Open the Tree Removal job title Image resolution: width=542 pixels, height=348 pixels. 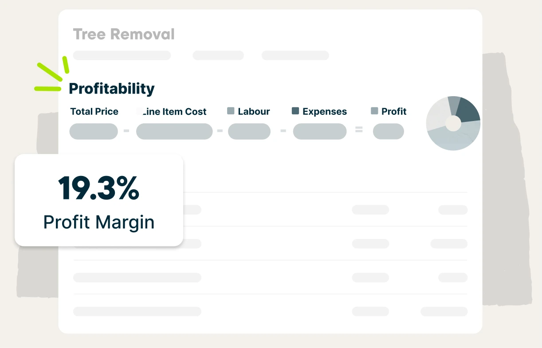pos(124,34)
